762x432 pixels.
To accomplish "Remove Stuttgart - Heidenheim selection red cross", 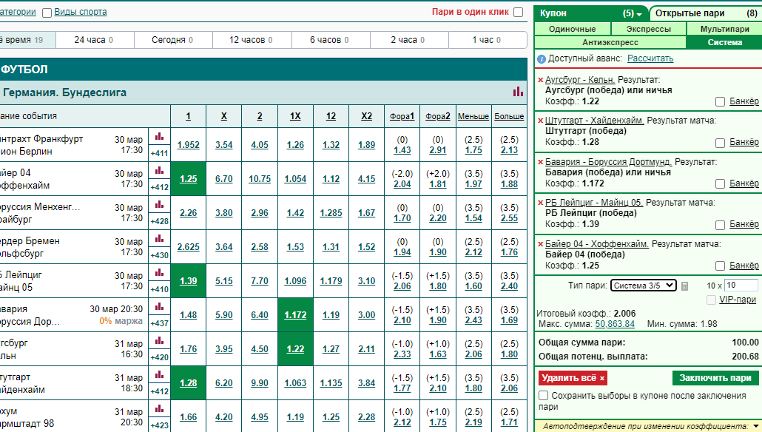I will [x=540, y=121].
